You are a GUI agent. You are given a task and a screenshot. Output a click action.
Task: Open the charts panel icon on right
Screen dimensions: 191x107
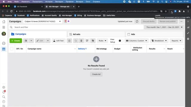pyautogui.click(x=188, y=27)
